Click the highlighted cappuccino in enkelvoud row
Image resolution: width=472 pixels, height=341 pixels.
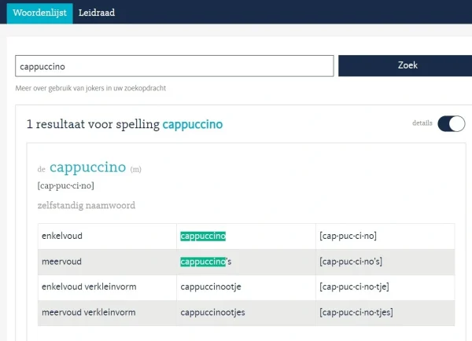click(203, 236)
